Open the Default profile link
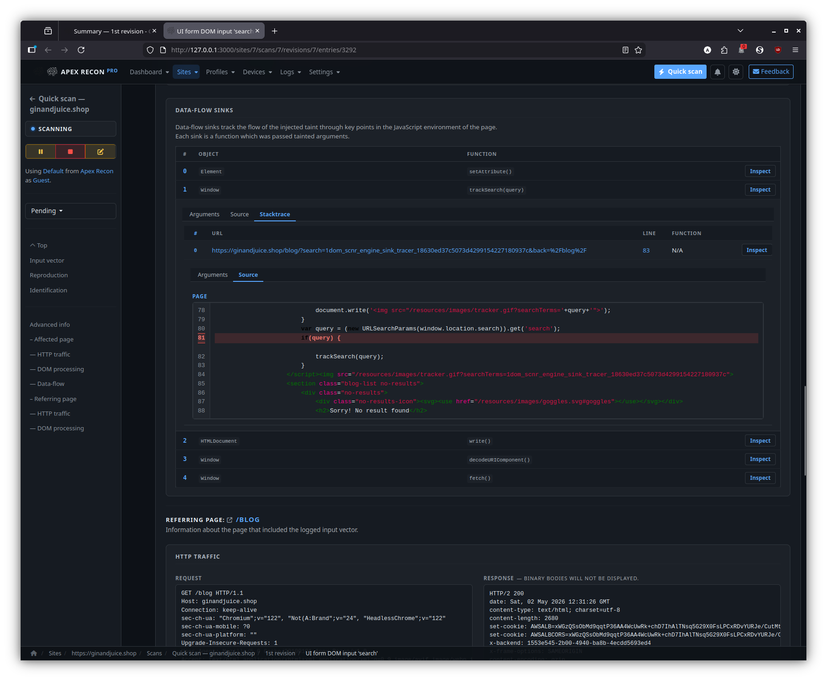Viewport: 827px width, 681px height. coord(53,171)
